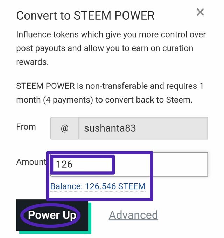This screenshot has height=238, width=224.
Task: Click the Amount label
Action: [x=31, y=162]
